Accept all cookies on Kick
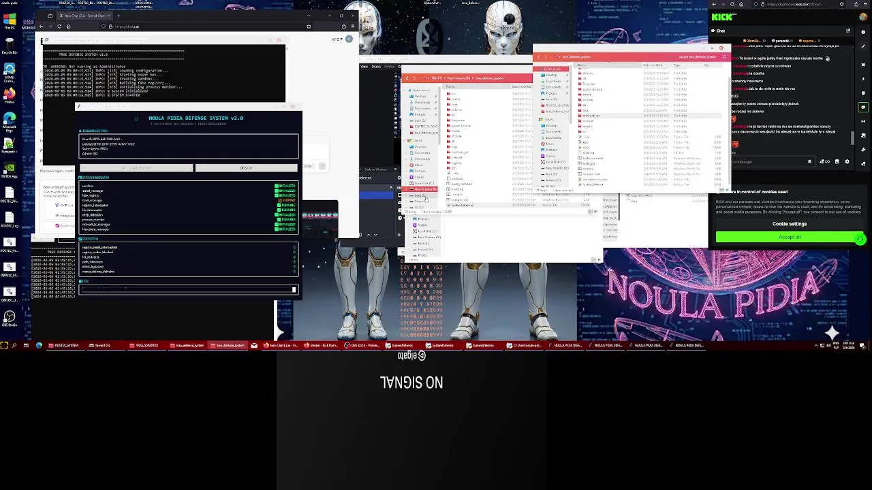The height and width of the screenshot is (490, 872). point(790,237)
